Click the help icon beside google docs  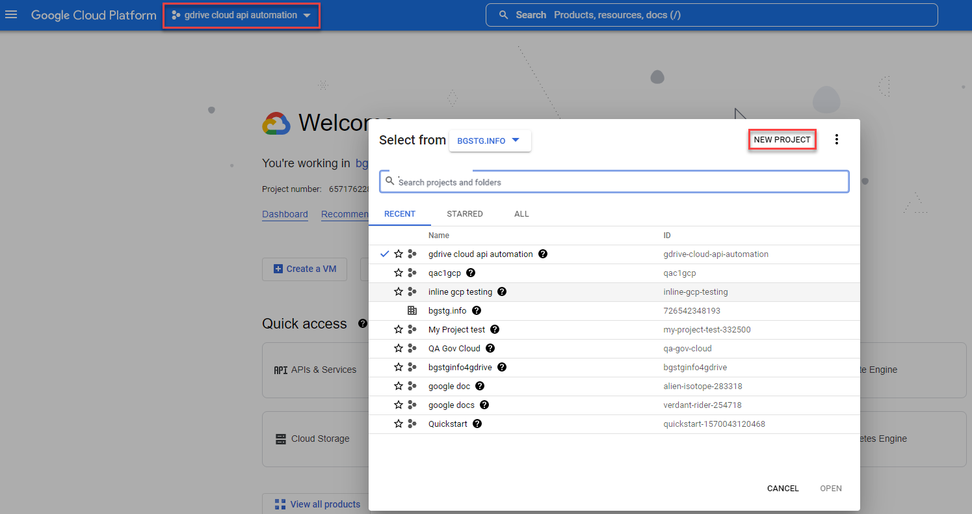484,405
